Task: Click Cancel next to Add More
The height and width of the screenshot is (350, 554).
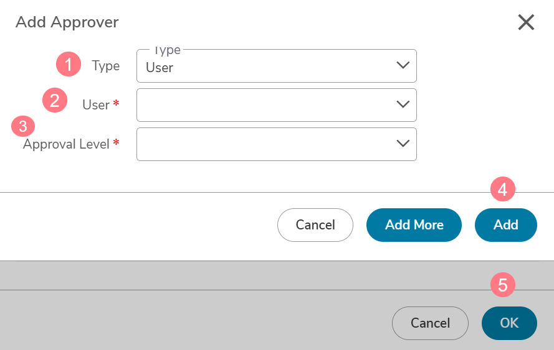Action: (315, 225)
